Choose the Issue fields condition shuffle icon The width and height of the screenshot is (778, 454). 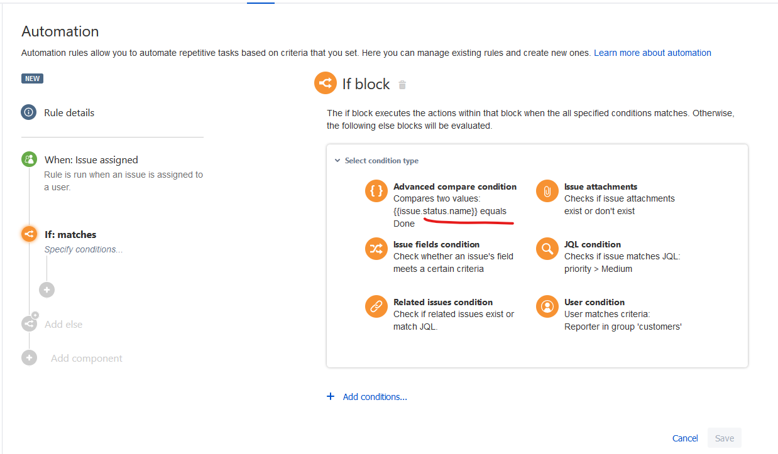coord(376,249)
